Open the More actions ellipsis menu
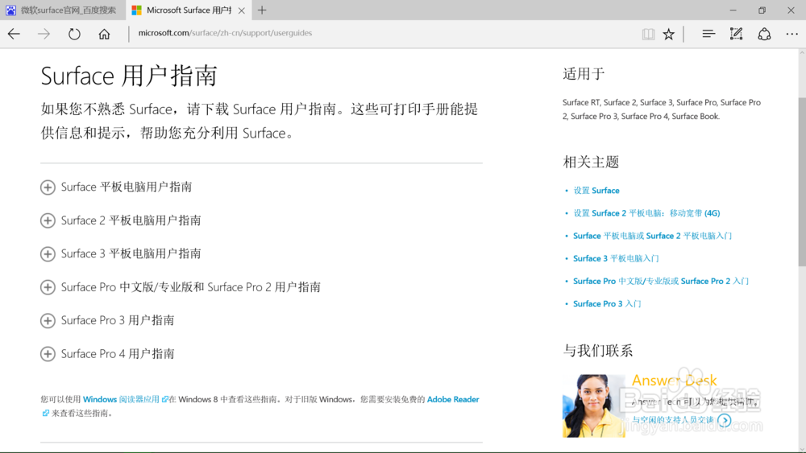Viewport: 806px width, 453px height. 791,34
